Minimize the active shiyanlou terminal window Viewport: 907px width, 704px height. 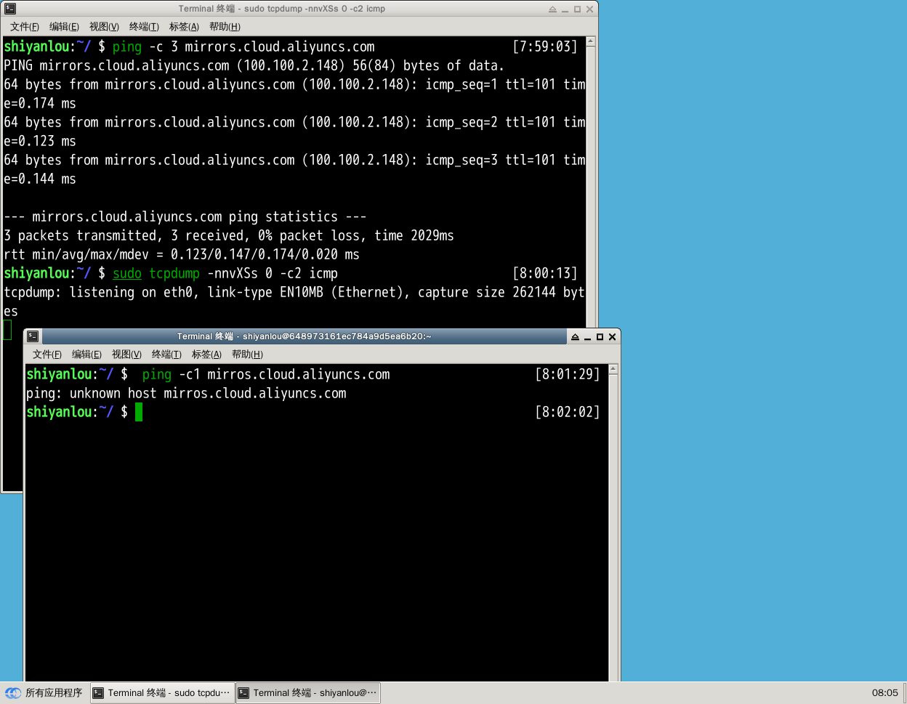[x=587, y=337]
